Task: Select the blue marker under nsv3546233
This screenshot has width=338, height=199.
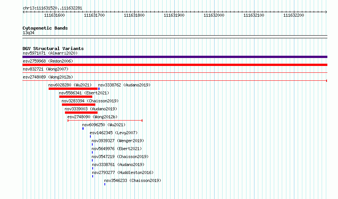Action: [105, 184]
